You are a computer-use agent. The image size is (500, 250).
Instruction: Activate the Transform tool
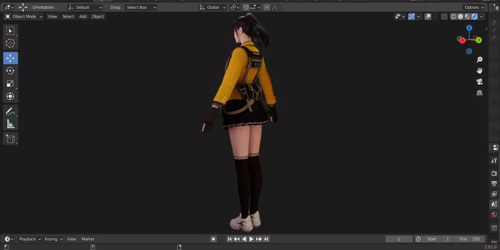tap(10, 96)
